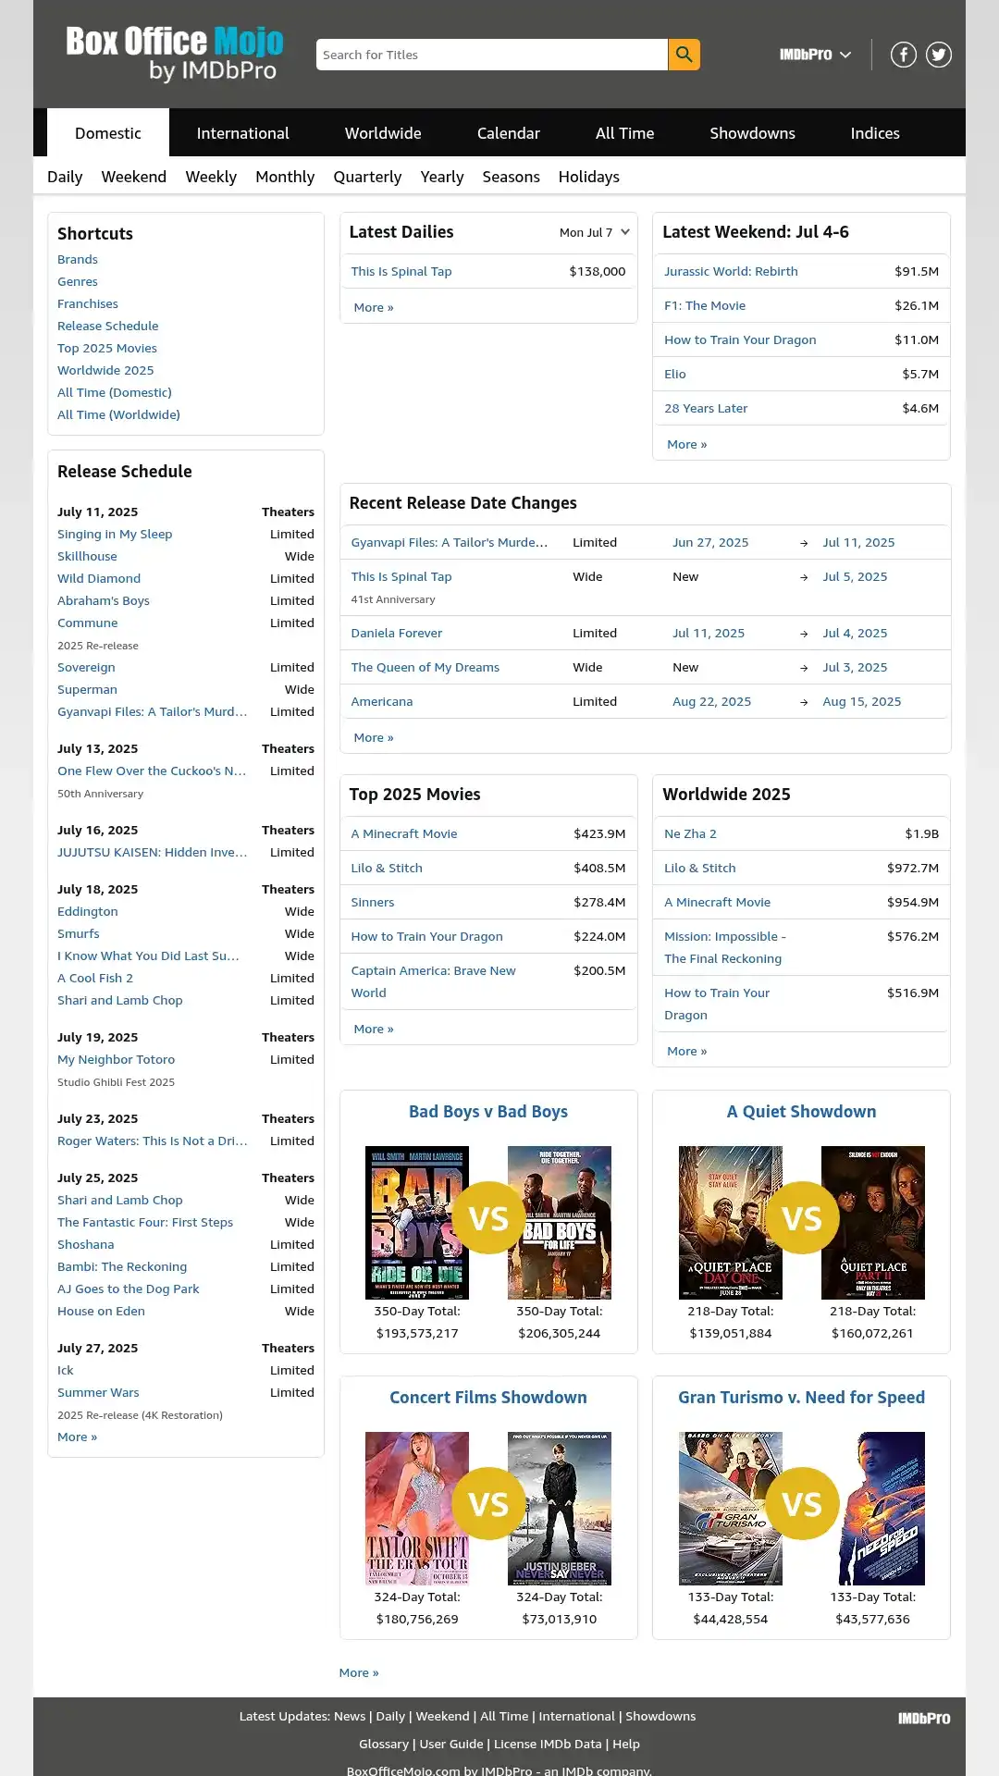Viewport: 999px width, 1776px height.
Task: Expand the IMDbPro header dropdown
Action: click(815, 55)
